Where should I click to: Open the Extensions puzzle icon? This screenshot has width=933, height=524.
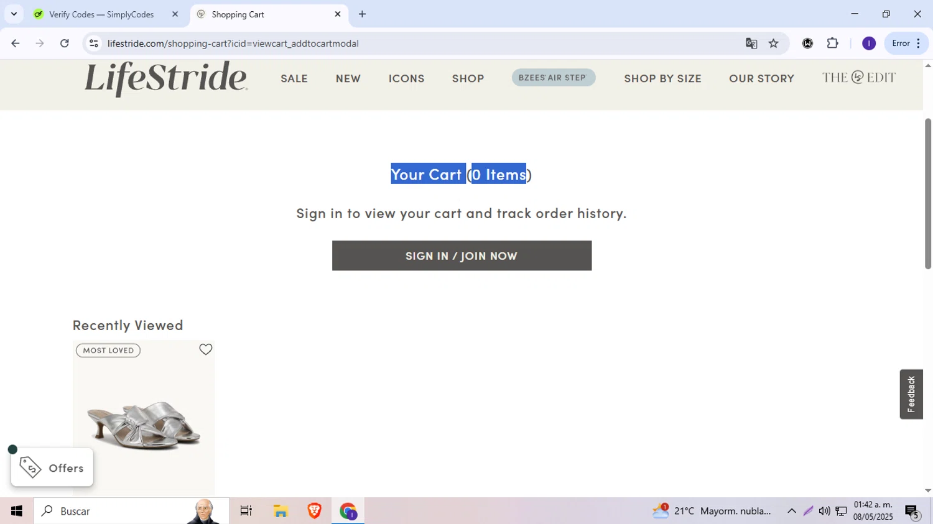click(x=833, y=44)
